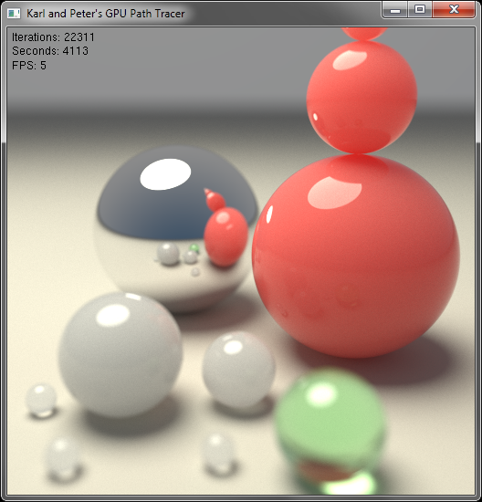
Task: Click the chrome mirror sphere
Action: pyautogui.click(x=176, y=229)
